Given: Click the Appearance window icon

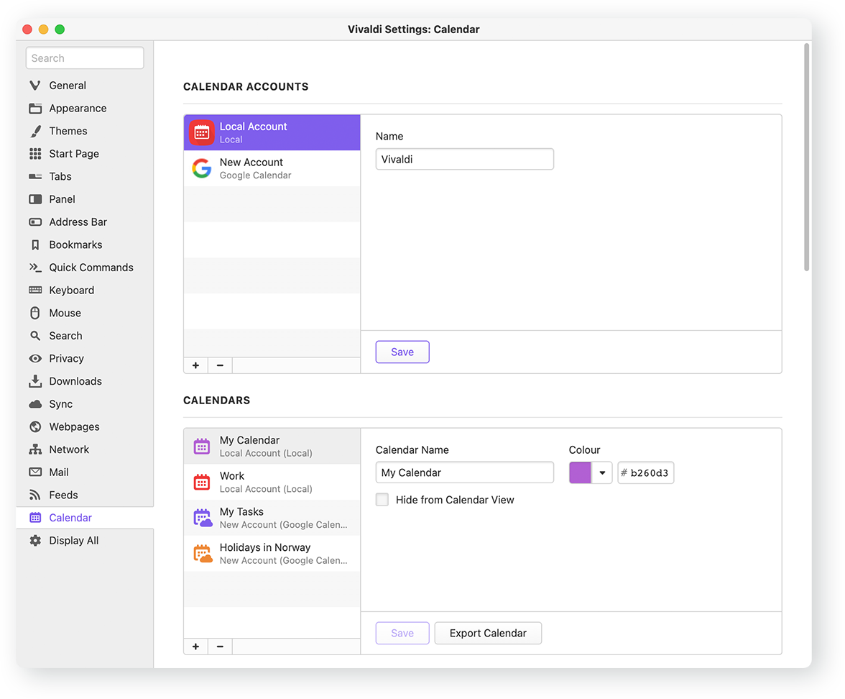Looking at the screenshot, I should click(35, 109).
